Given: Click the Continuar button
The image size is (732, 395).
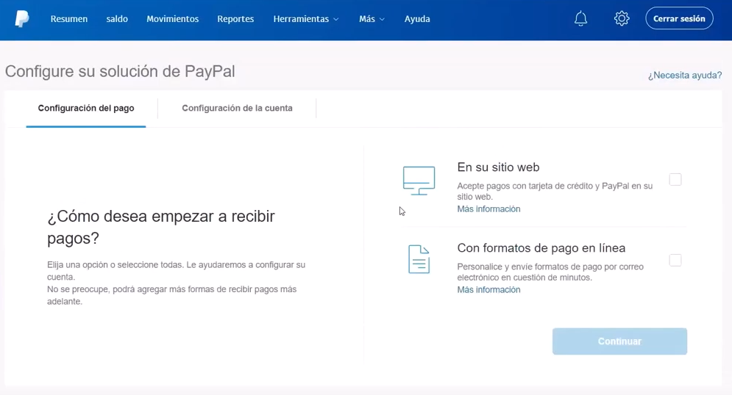Looking at the screenshot, I should pyautogui.click(x=619, y=341).
